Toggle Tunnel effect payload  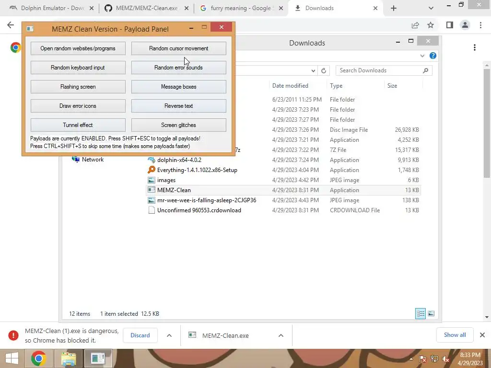tap(78, 125)
